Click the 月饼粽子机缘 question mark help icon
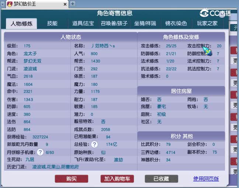The height and width of the screenshot is (188, 239). 40,152
